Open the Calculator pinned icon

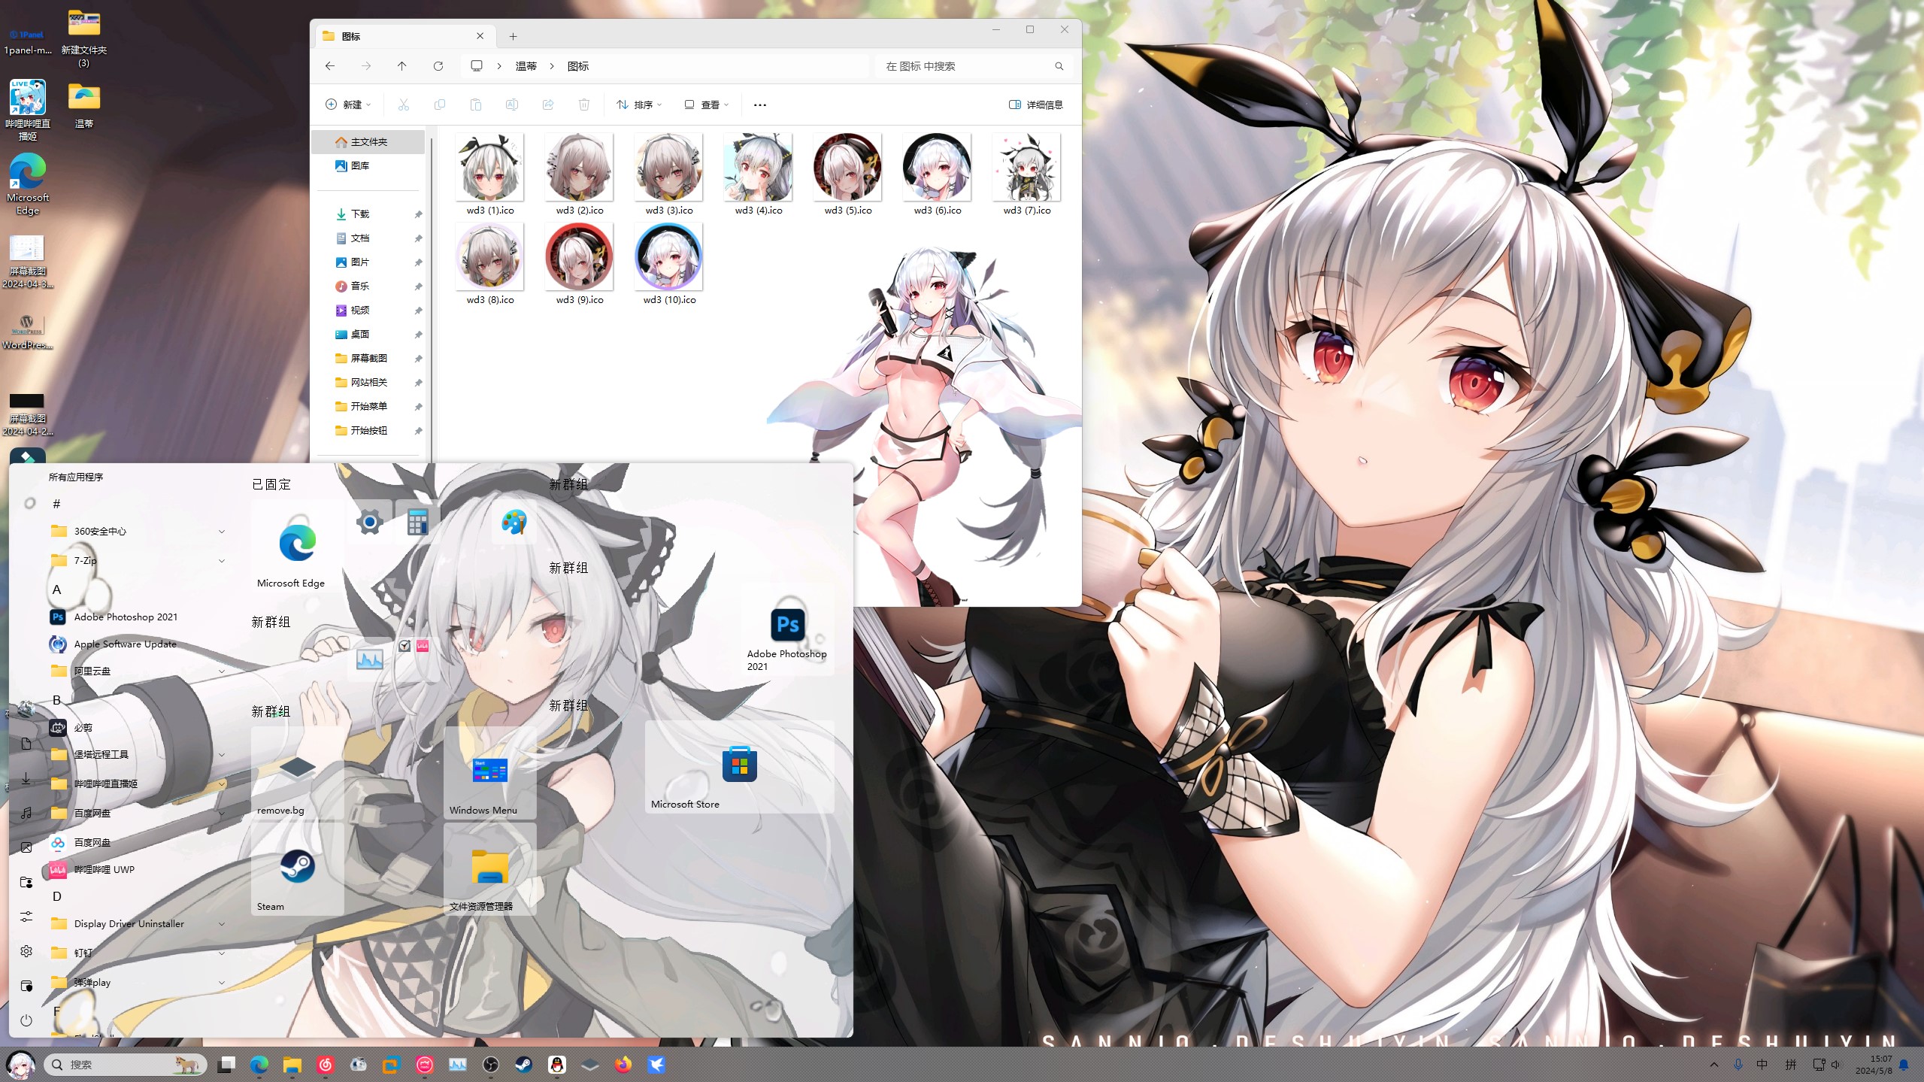click(x=417, y=522)
